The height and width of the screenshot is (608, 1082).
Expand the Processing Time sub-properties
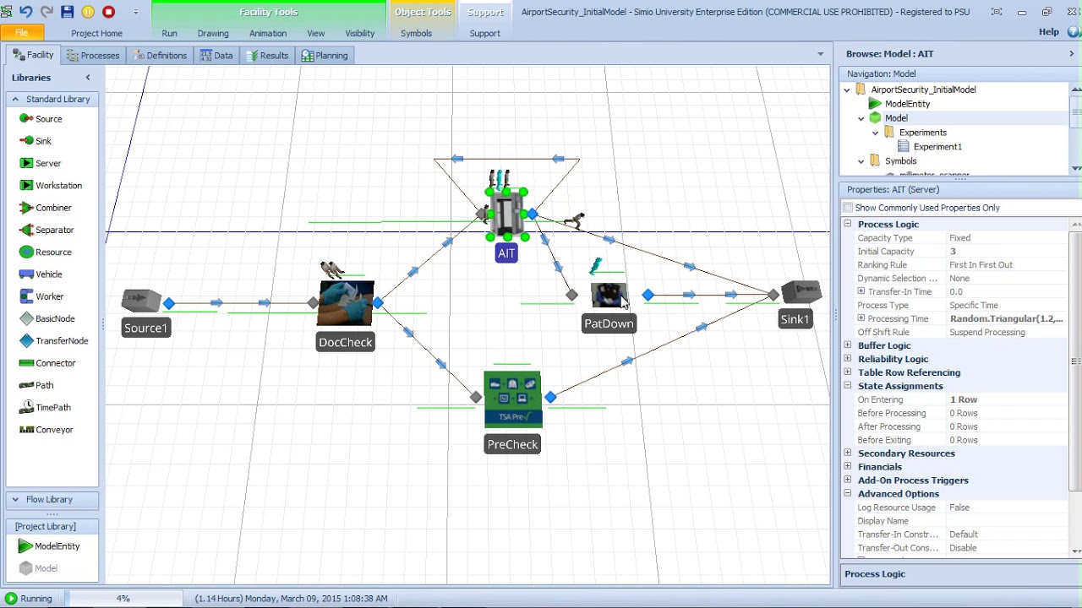click(x=861, y=319)
